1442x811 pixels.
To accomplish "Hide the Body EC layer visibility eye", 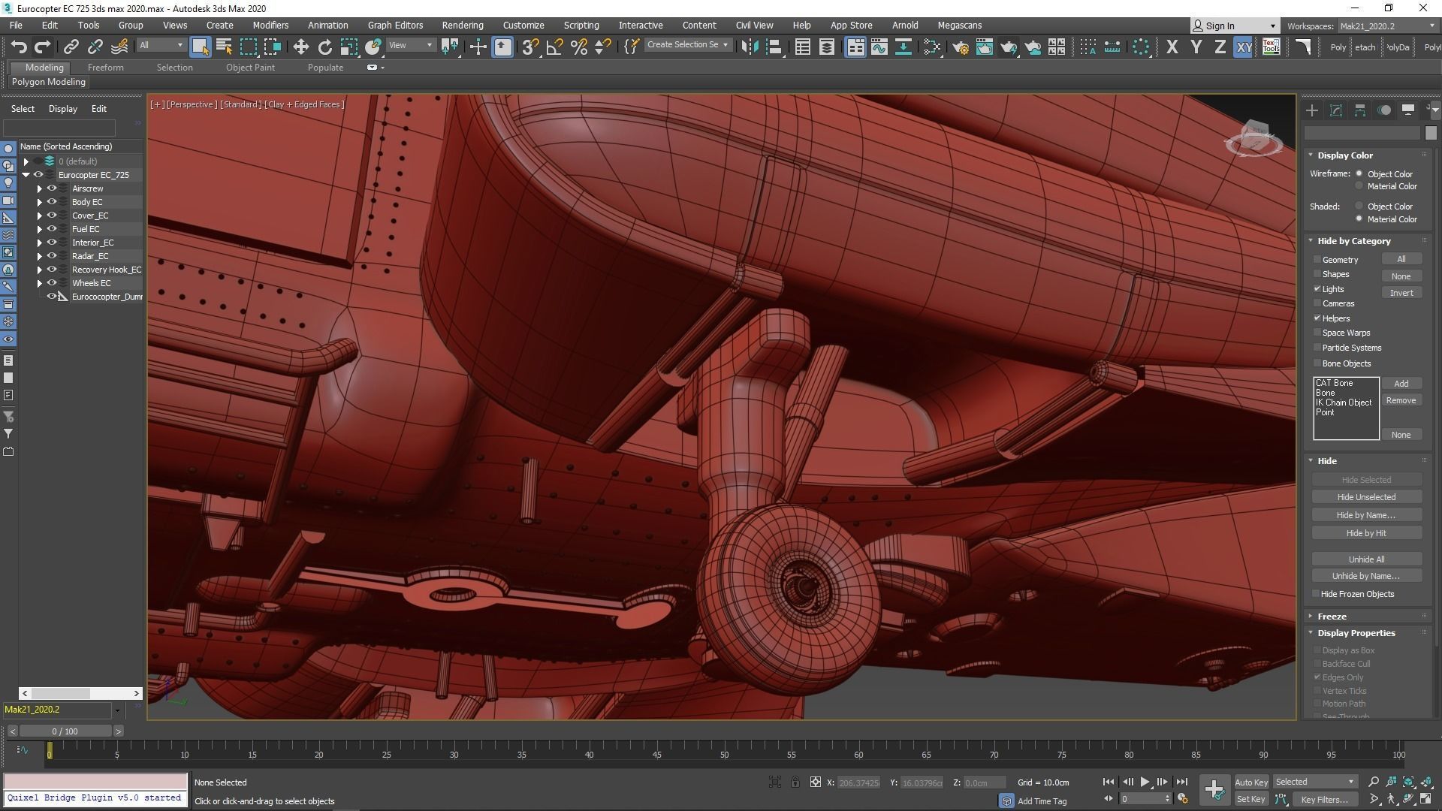I will [52, 202].
